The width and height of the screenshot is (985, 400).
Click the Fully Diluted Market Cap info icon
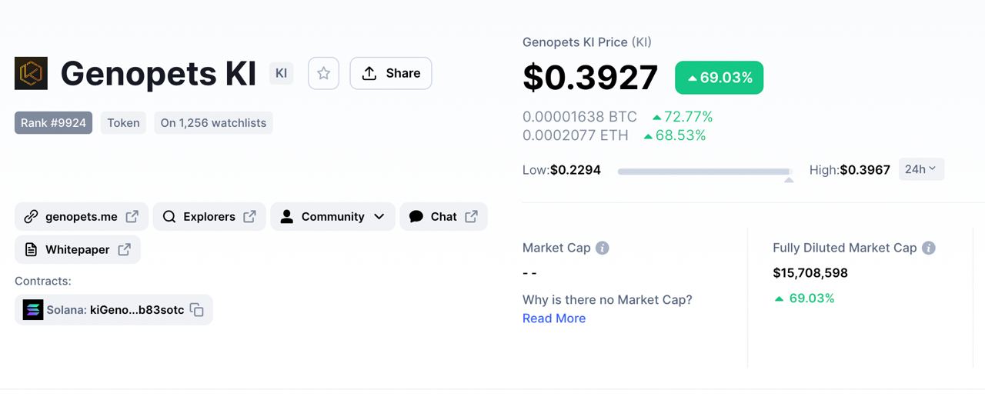(929, 248)
